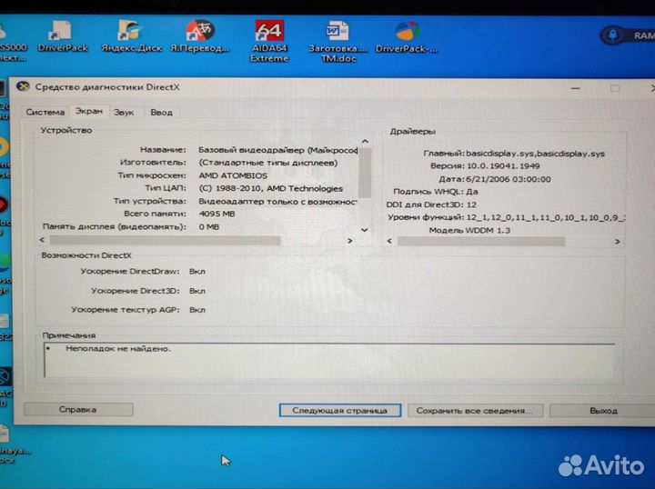Open the DriverPack desktop shortcut
This screenshot has height=489, width=655.
click(63, 36)
